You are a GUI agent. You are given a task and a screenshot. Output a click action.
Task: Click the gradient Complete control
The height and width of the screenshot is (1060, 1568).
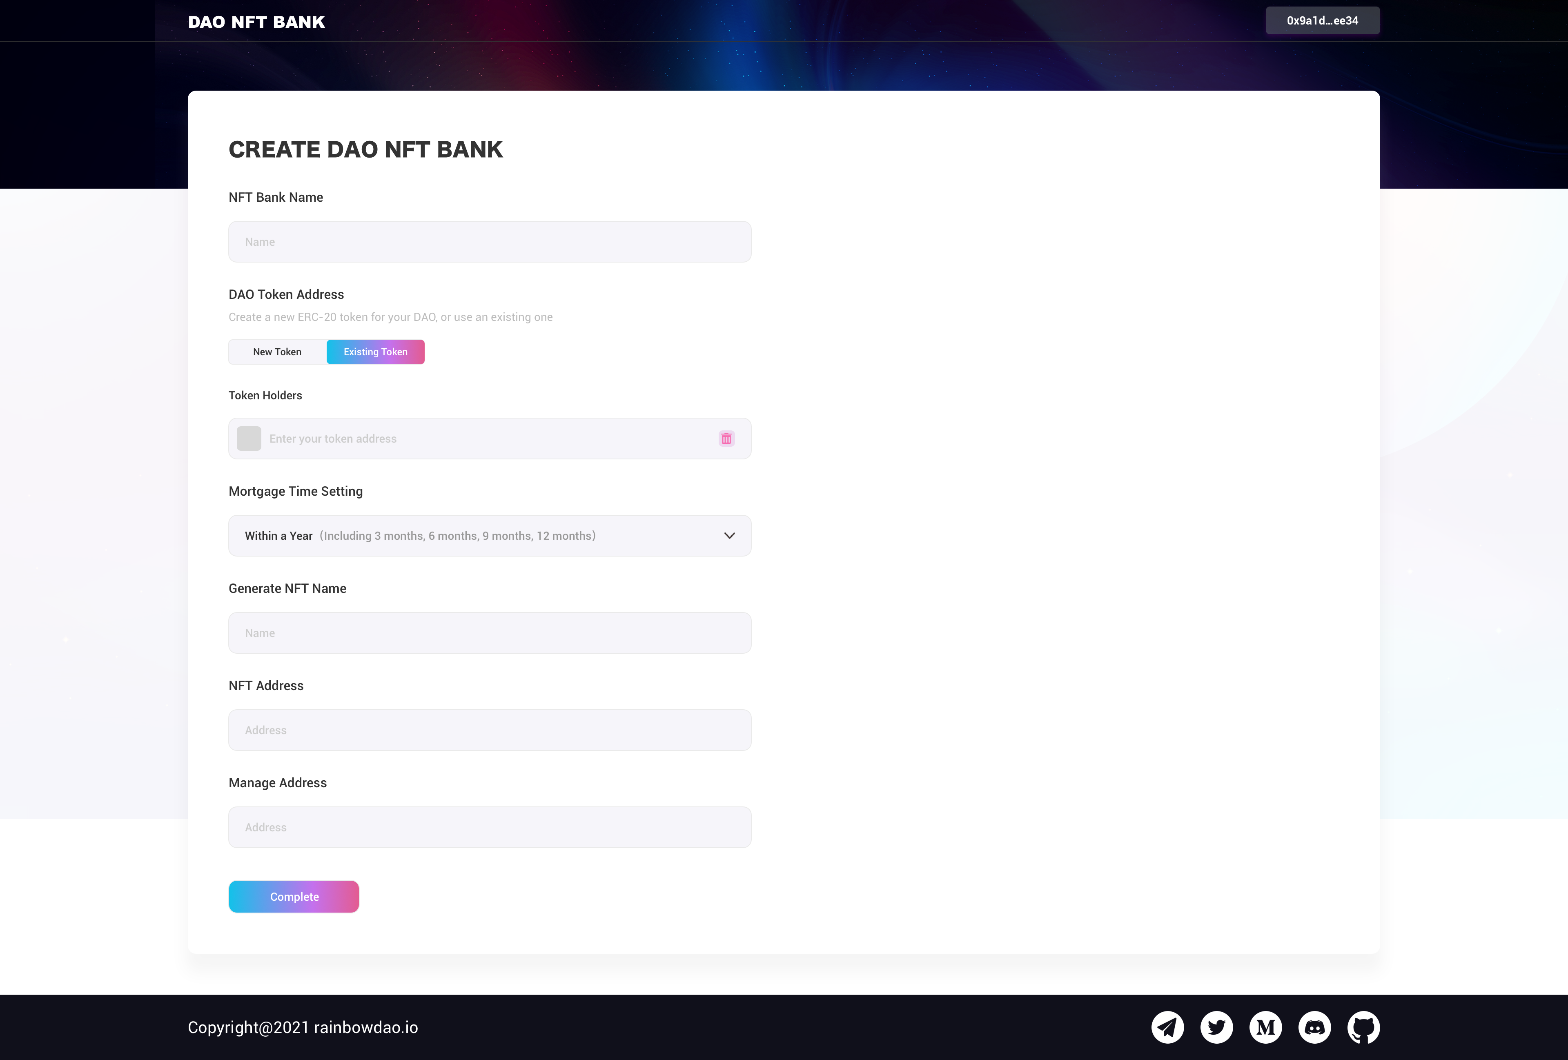point(294,896)
